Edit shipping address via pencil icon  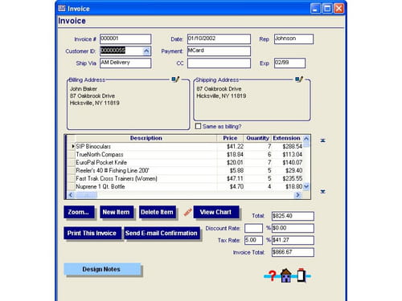pyautogui.click(x=299, y=79)
